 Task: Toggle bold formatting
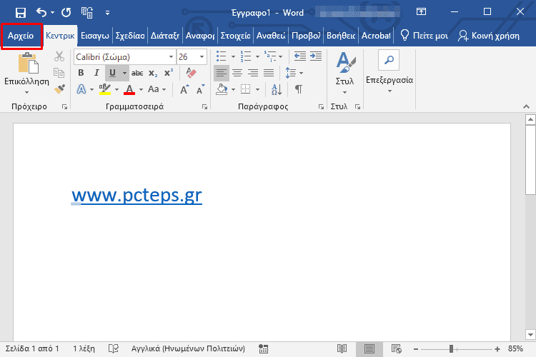pyautogui.click(x=81, y=73)
